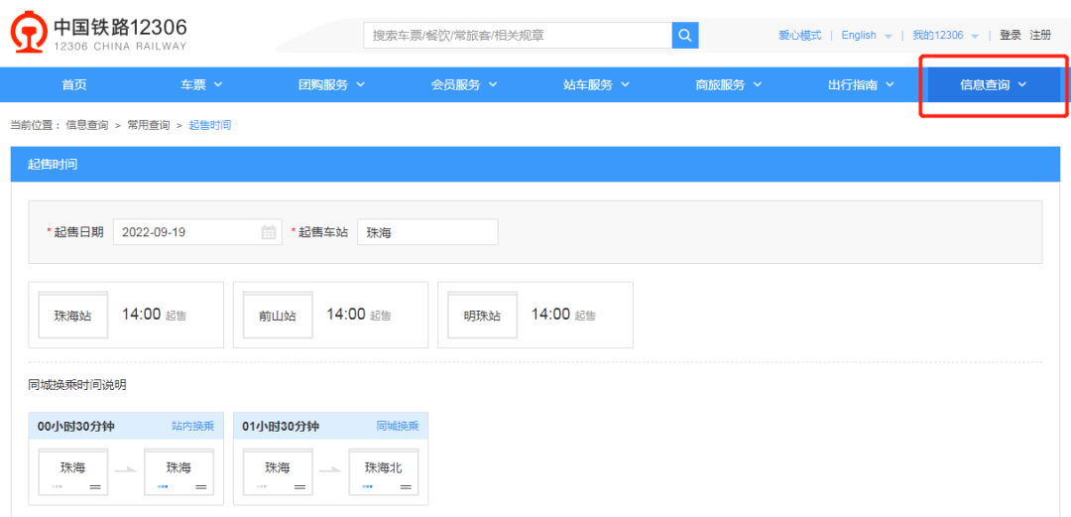Click the top search text box
The width and height of the screenshot is (1071, 517).
[518, 36]
